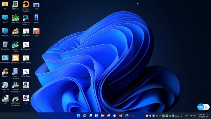The image size is (211, 119).
Task: Click the ENG language indicator
Action: point(186,116)
